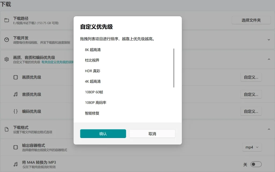
Task: Click 自定义 button for 画质优先级
Action: [251, 77]
